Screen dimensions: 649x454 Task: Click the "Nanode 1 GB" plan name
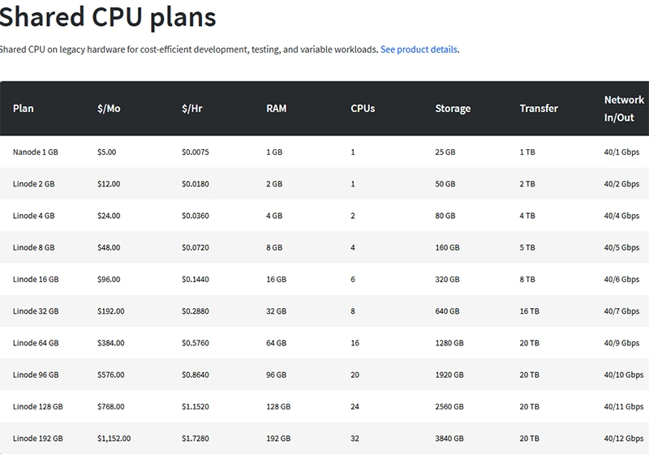coord(36,152)
